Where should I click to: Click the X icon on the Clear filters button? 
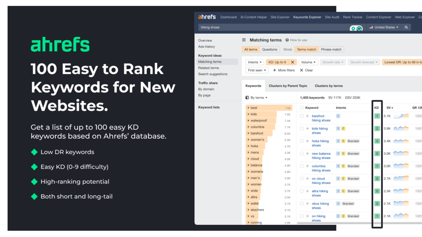[x=301, y=70]
